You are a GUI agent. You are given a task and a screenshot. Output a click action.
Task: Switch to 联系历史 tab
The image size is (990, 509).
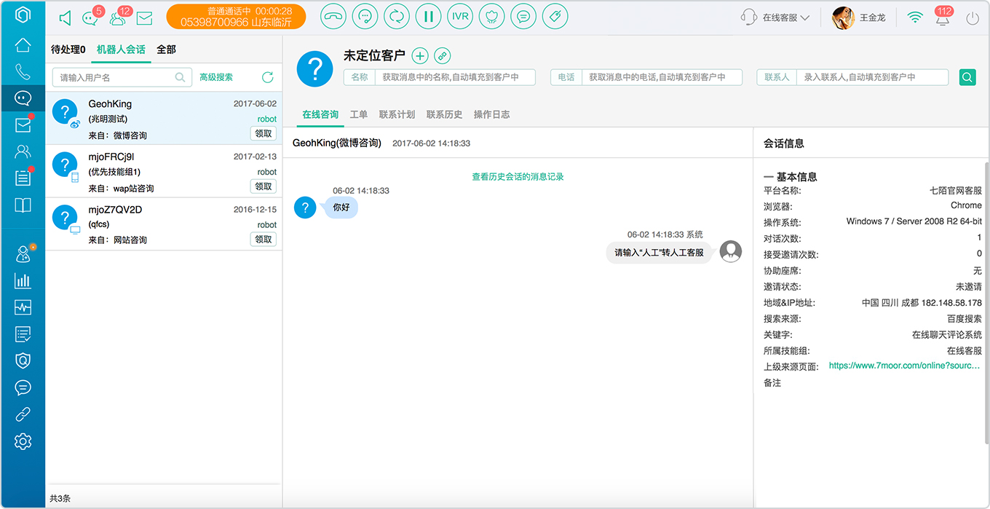click(444, 114)
